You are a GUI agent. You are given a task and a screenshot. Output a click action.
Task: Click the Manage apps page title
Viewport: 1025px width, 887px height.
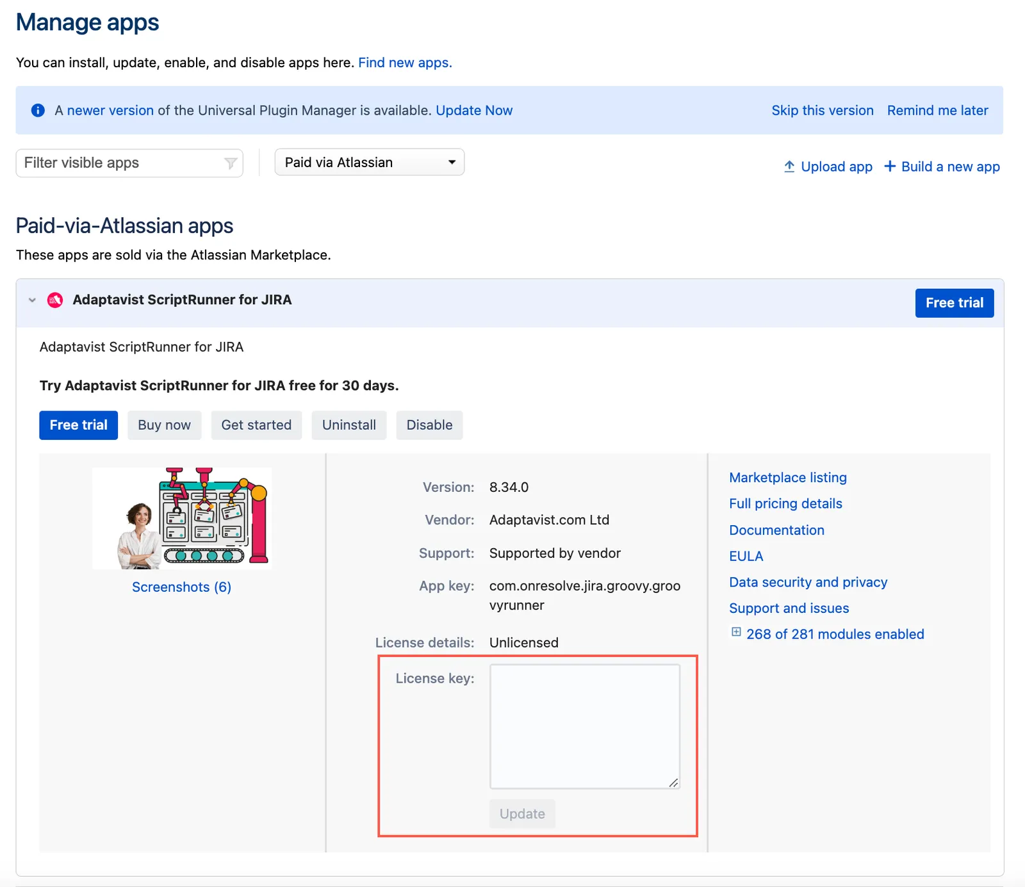tap(88, 22)
